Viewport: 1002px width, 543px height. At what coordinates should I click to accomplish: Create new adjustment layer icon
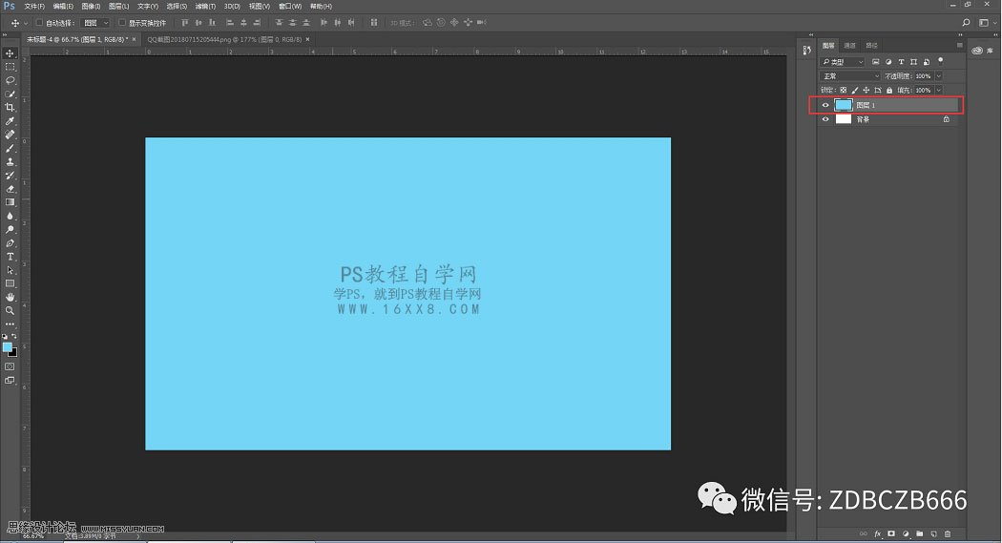906,533
